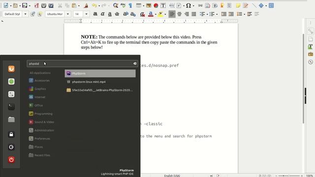This screenshot has height=177, width=315.
Task: Click the Align Right toolbar icon
Action: pos(187,14)
